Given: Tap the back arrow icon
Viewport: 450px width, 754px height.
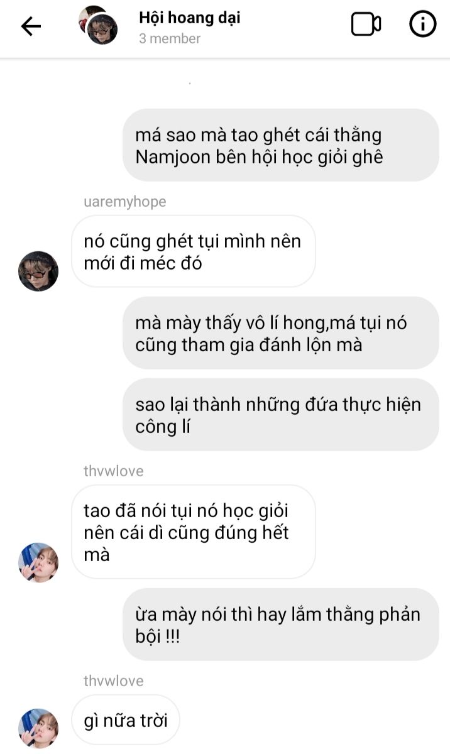Looking at the screenshot, I should (30, 26).
